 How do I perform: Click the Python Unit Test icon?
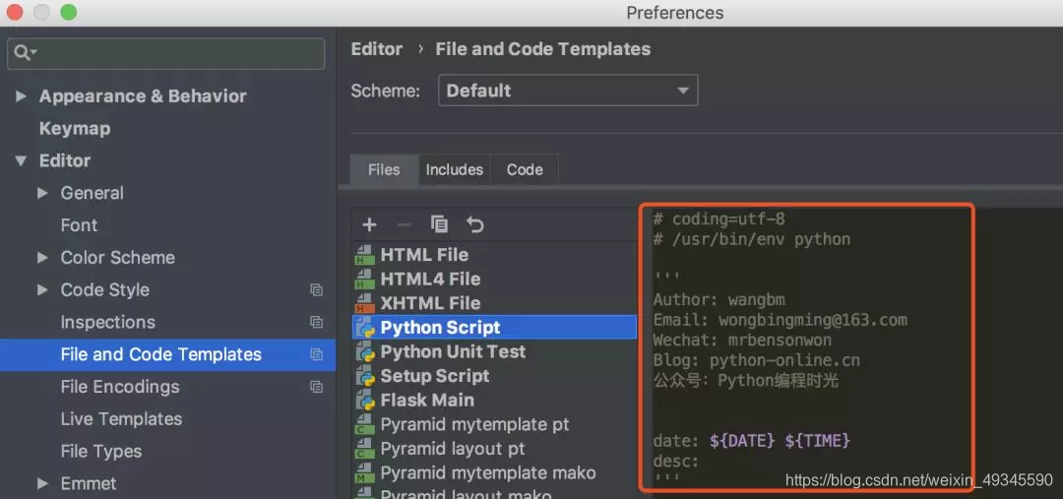pos(365,352)
